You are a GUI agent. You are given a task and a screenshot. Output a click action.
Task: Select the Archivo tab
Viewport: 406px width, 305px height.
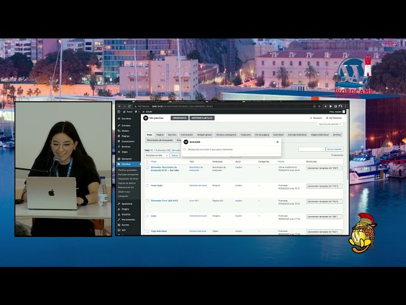[337, 135]
